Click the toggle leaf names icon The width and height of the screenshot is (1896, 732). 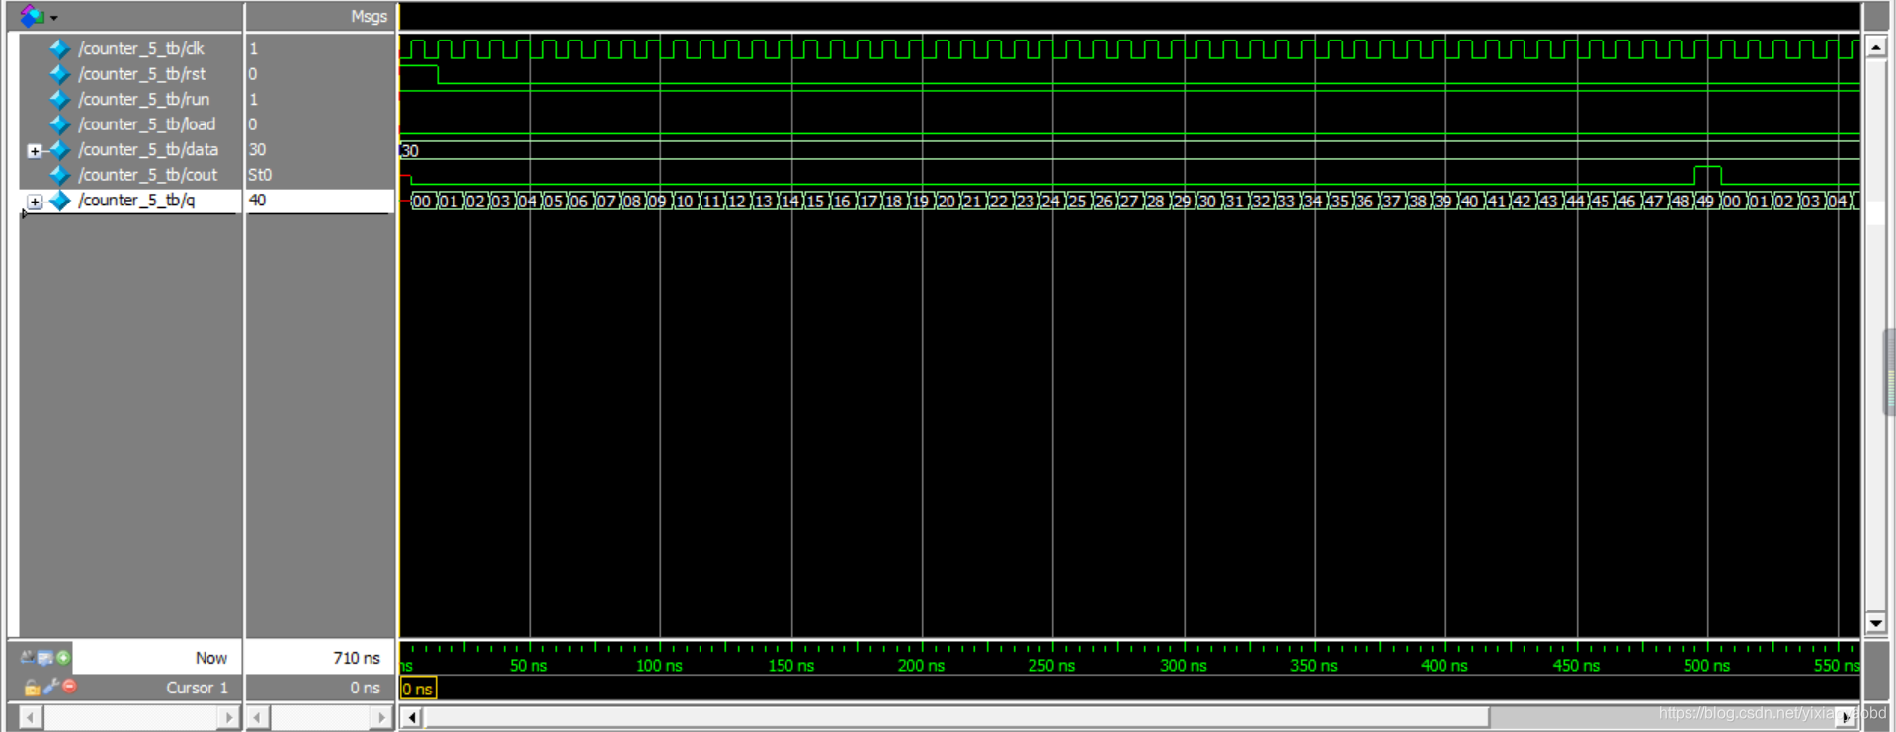pyautogui.click(x=27, y=658)
